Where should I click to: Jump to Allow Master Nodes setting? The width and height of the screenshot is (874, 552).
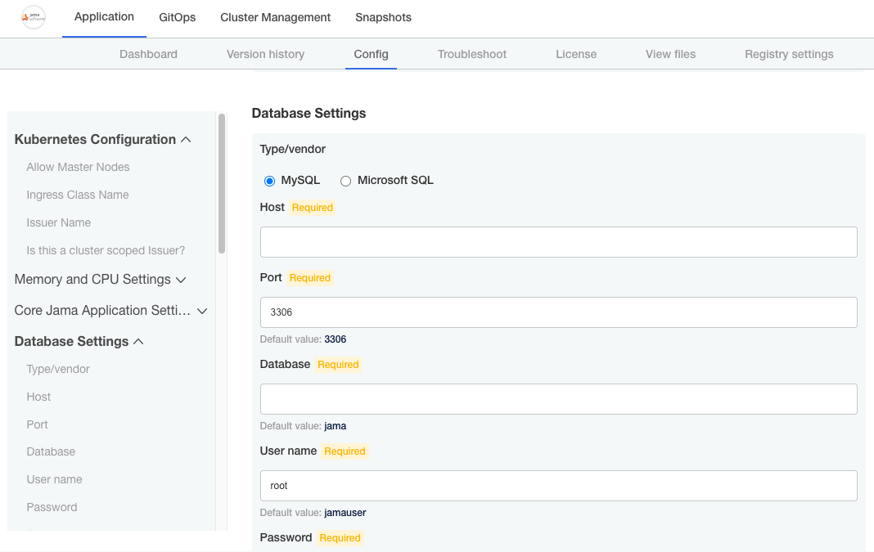click(x=78, y=167)
